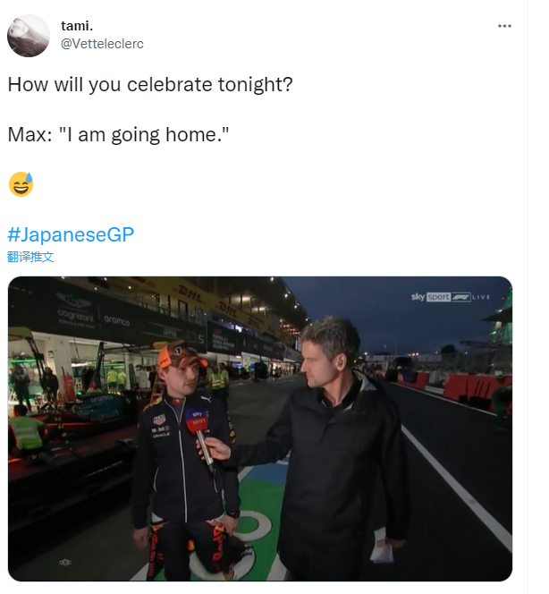The height and width of the screenshot is (594, 549).
Task: Click the white paper in interviewer's hand
Action: click(x=383, y=546)
